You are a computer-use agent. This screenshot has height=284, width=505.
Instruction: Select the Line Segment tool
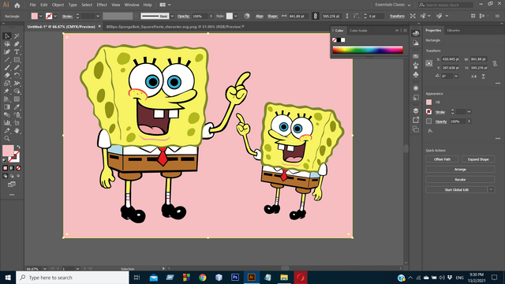tap(7, 60)
